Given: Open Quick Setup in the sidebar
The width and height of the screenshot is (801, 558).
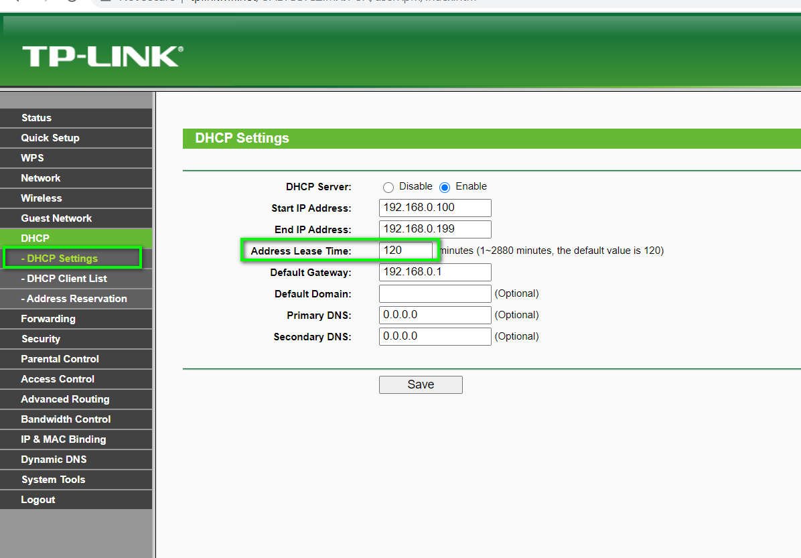Looking at the screenshot, I should click(50, 138).
